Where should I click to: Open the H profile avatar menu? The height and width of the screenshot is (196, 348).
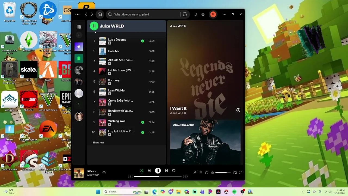[213, 14]
